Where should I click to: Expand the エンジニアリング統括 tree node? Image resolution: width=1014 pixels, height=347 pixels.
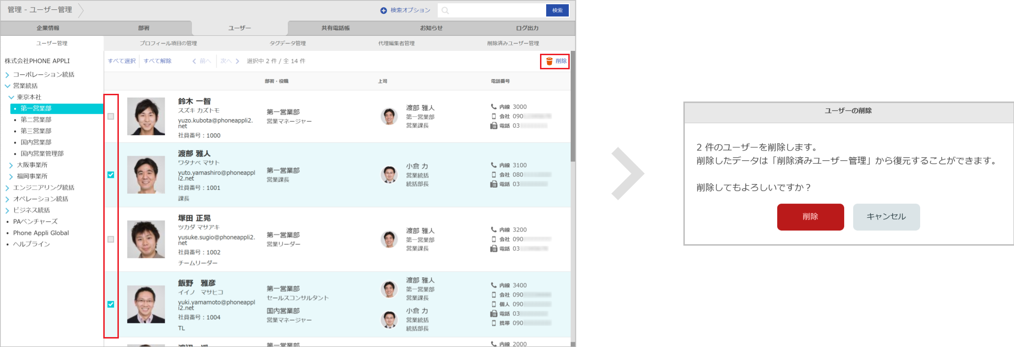coord(7,188)
